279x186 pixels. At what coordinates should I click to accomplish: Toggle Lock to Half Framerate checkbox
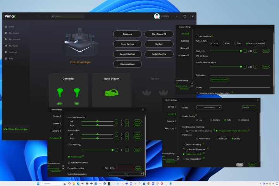click(x=184, y=150)
